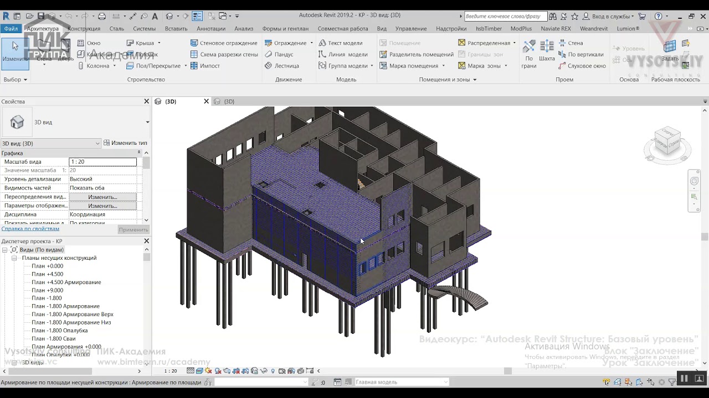Screen dimensions: 709x398
Task: Open the Главная модель design options dropdown
Action: click(401, 382)
